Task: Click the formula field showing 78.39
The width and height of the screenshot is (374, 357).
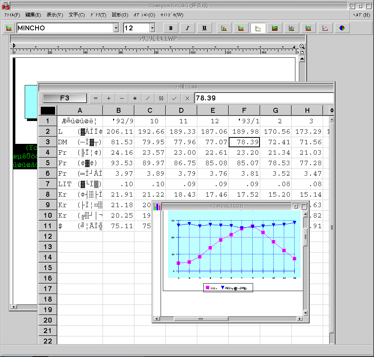Action: tap(264, 98)
